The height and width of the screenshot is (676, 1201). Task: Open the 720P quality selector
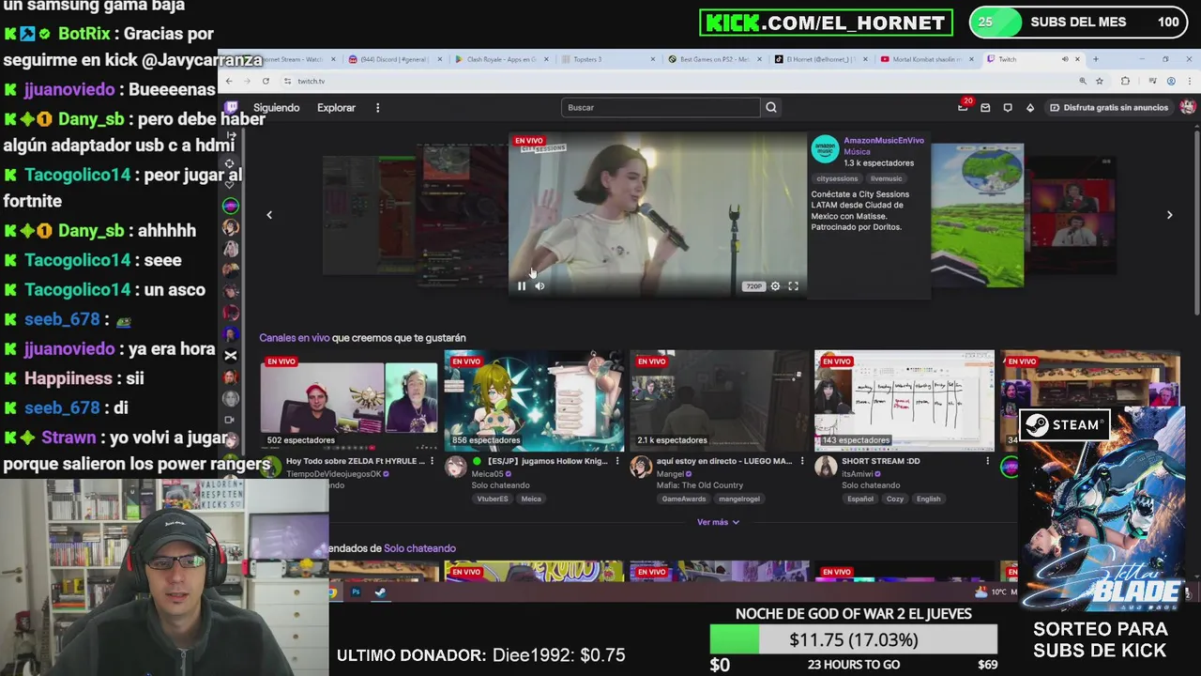coord(753,286)
